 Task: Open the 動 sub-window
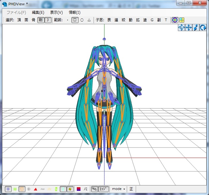[x=131, y=20]
